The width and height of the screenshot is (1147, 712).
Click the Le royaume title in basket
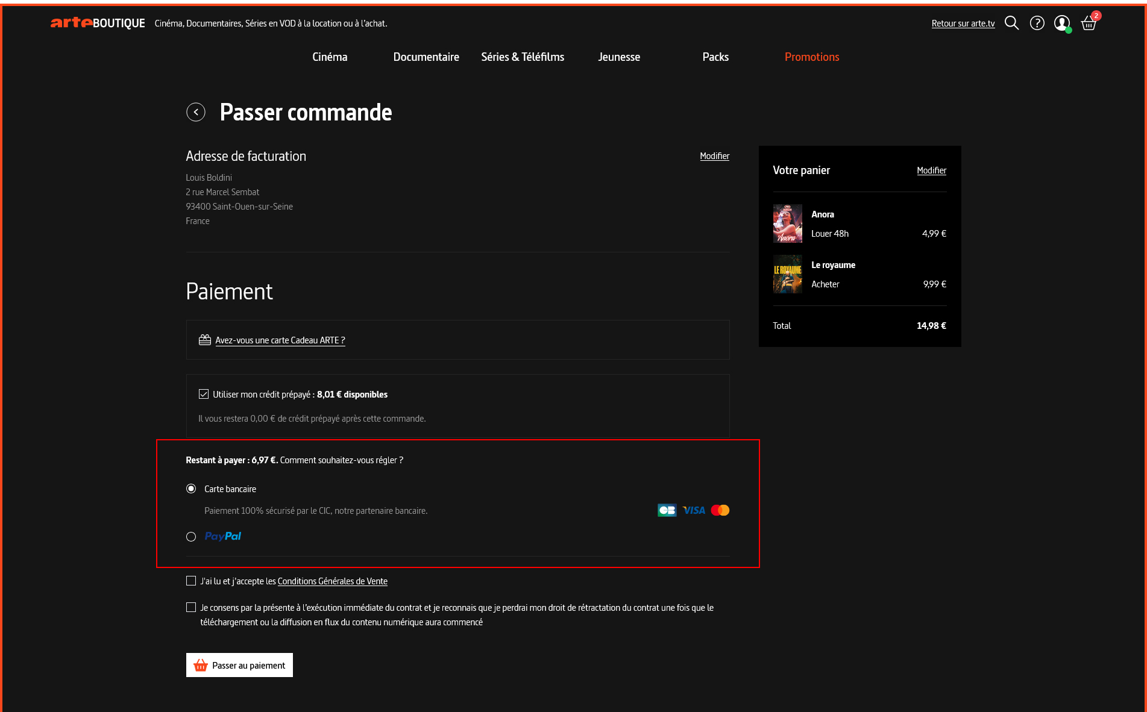click(x=833, y=265)
